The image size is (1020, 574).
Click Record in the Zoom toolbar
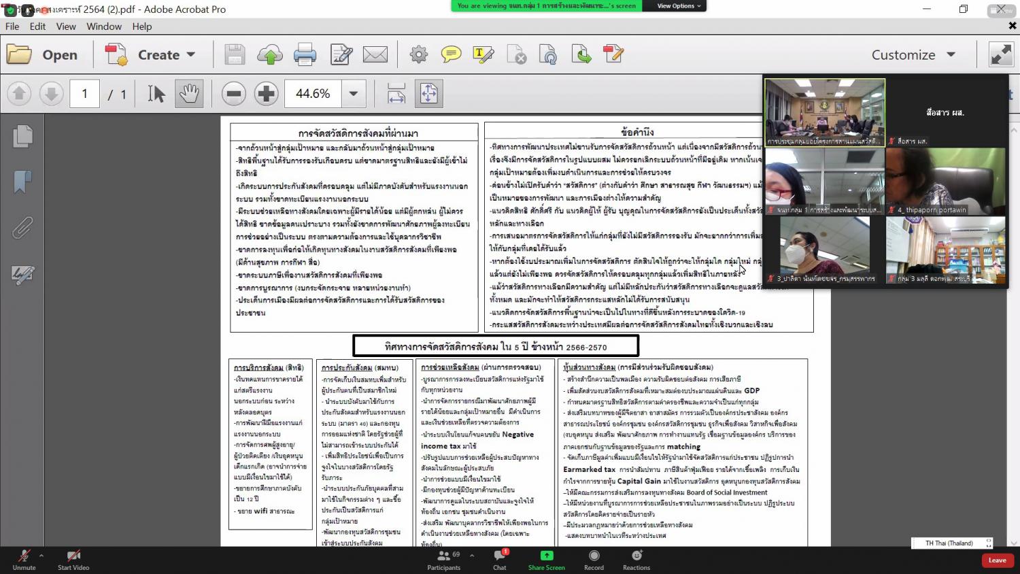click(594, 560)
